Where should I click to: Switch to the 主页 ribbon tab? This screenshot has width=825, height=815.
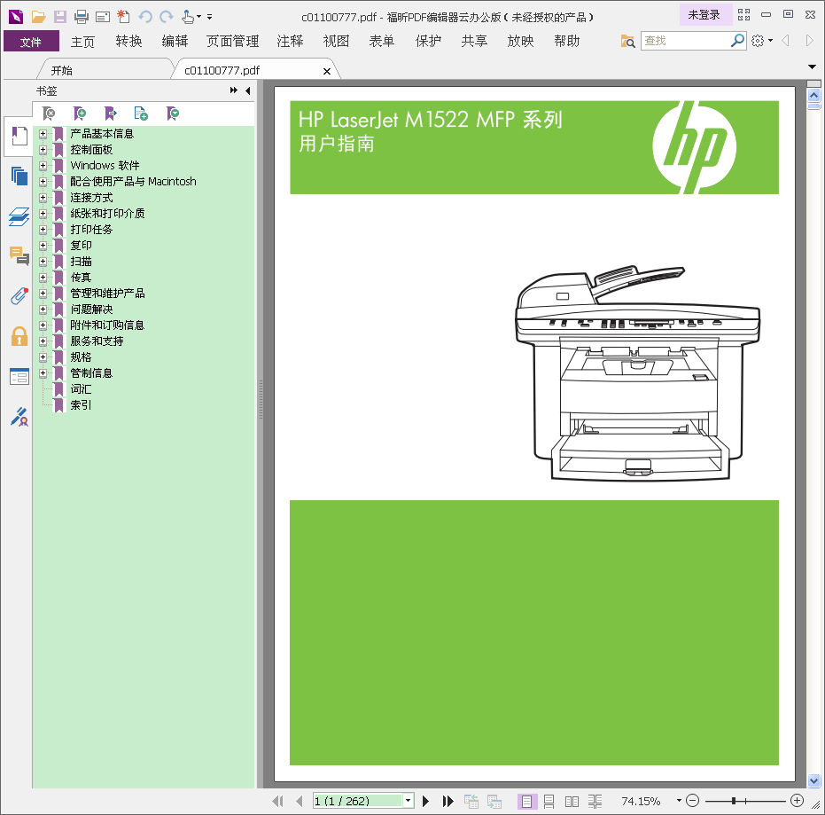coord(82,41)
